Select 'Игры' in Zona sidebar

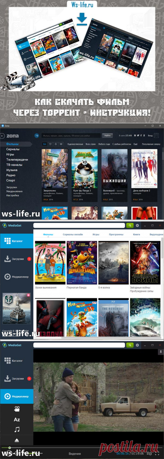pos(10,154)
